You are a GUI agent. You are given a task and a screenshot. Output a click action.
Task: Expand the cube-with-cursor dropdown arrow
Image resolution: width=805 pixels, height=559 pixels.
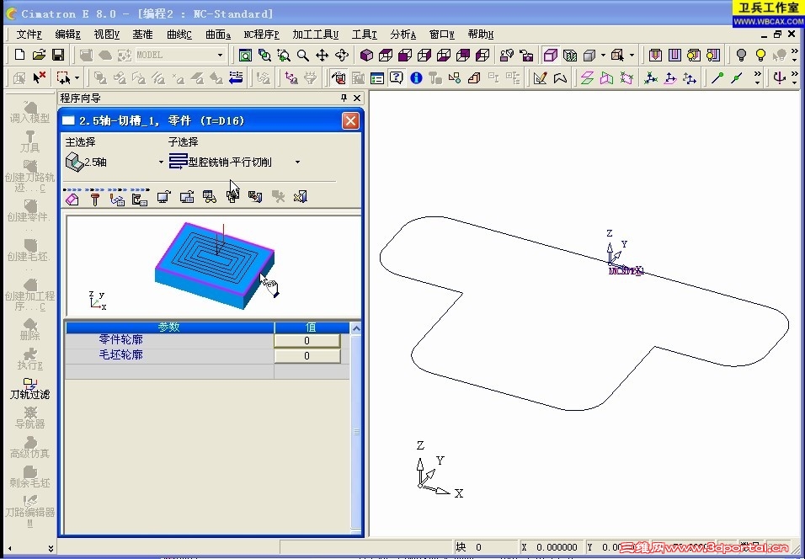[632, 55]
